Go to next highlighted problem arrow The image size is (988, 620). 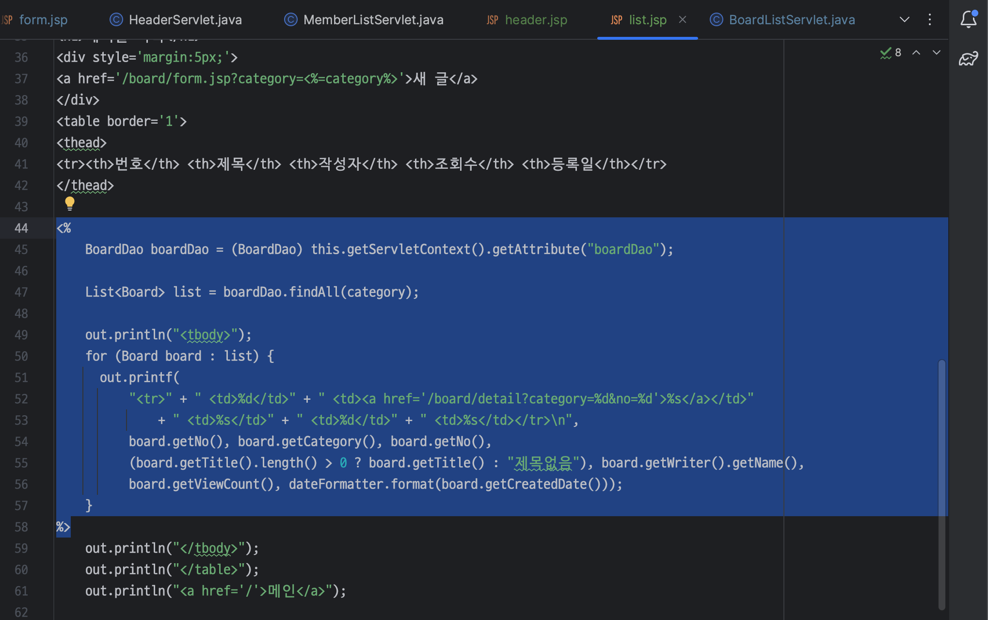coord(936,52)
